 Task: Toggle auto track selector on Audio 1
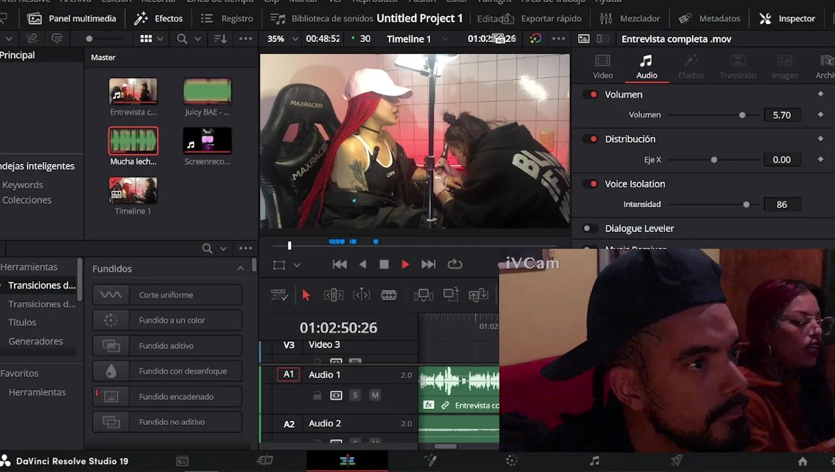pos(336,395)
